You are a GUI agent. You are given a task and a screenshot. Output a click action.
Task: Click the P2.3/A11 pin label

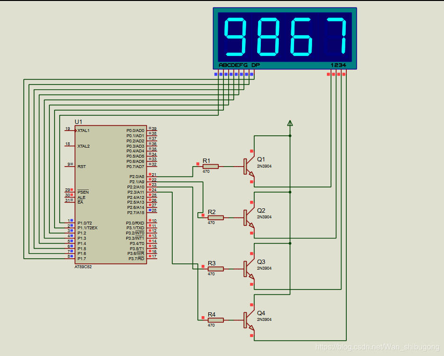coord(136,192)
